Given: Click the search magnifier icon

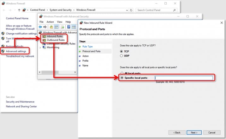Looking at the screenshot, I should click(x=174, y=10).
